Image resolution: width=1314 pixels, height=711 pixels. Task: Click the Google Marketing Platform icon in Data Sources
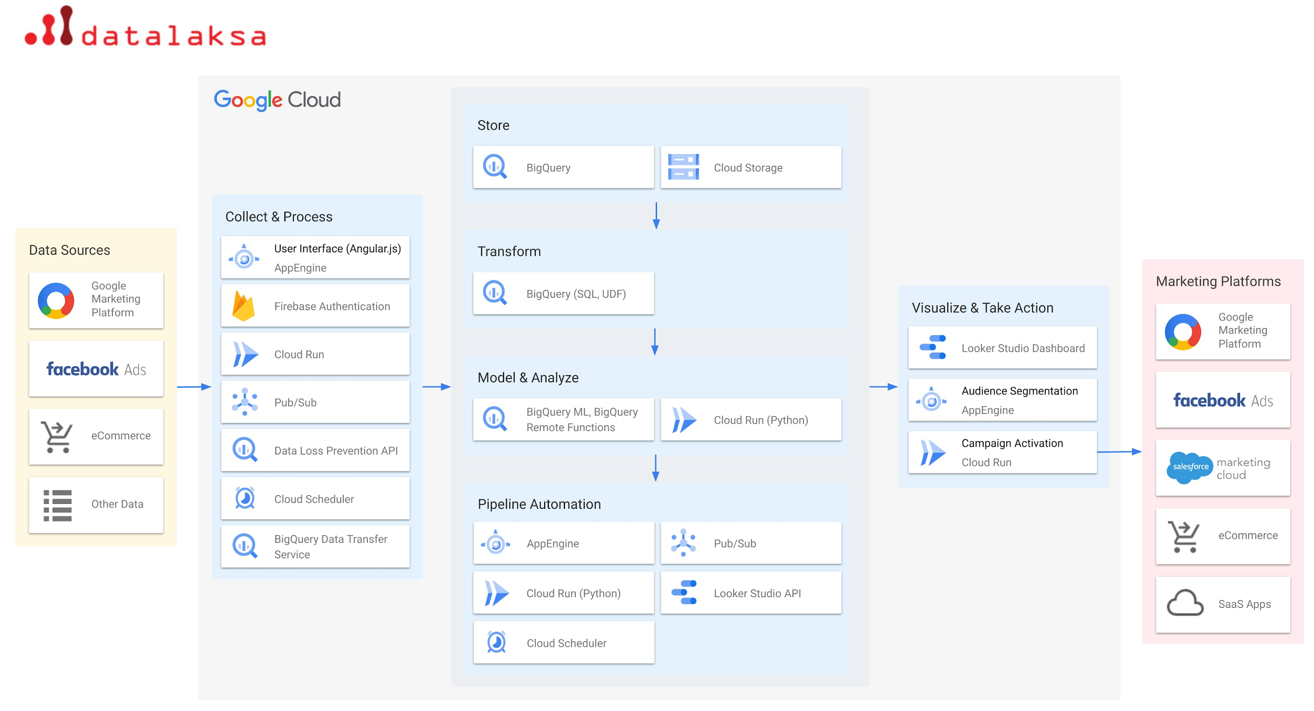[x=56, y=300]
